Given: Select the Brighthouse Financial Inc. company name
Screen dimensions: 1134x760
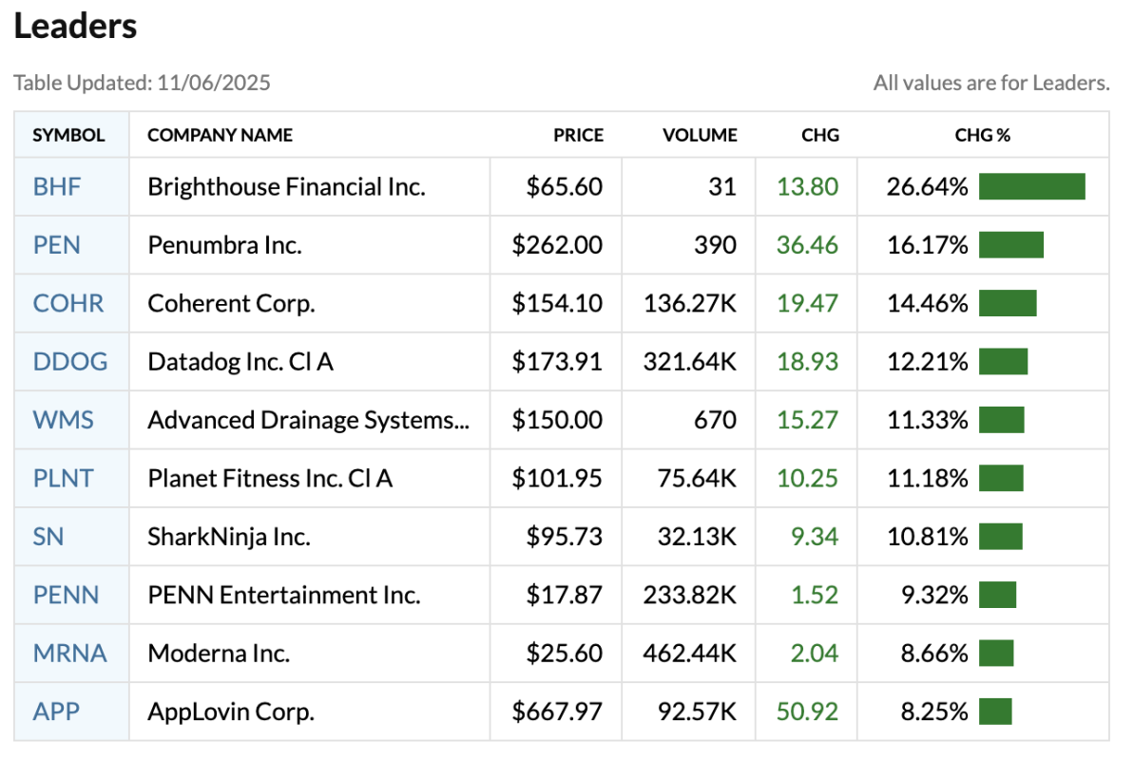Looking at the screenshot, I should coord(286,186).
